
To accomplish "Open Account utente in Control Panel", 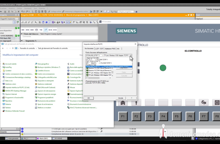I will 10,64.
